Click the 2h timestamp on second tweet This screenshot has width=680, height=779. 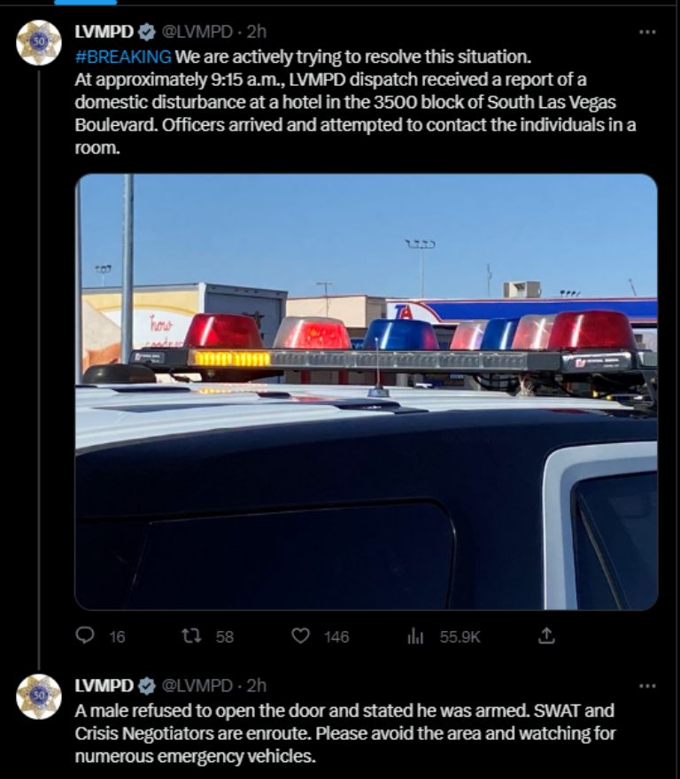point(257,686)
